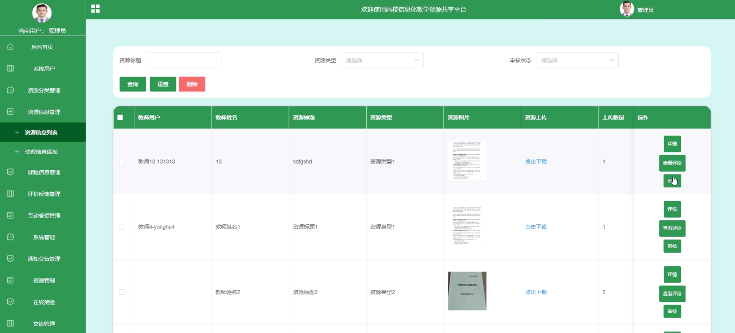Toggle the select-all checkbox in table header
Screen dimensions: 735x333
(x=120, y=118)
